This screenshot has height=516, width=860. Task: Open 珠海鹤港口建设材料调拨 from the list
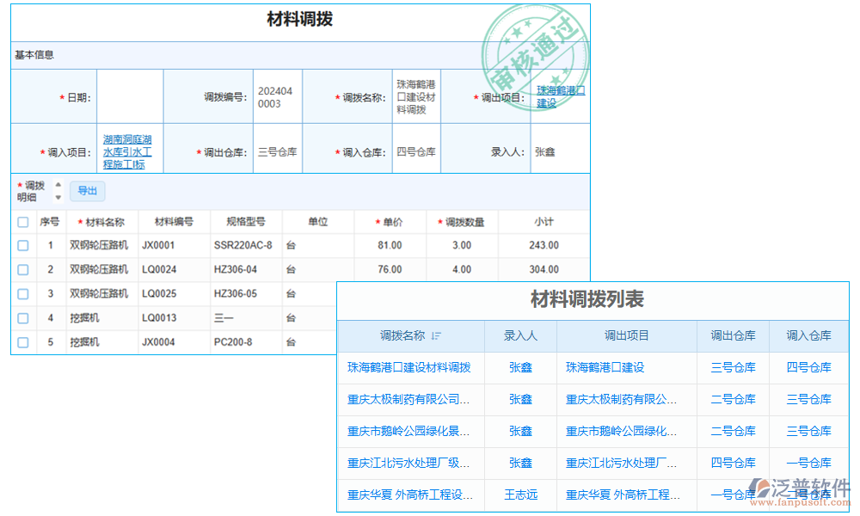coord(410,367)
